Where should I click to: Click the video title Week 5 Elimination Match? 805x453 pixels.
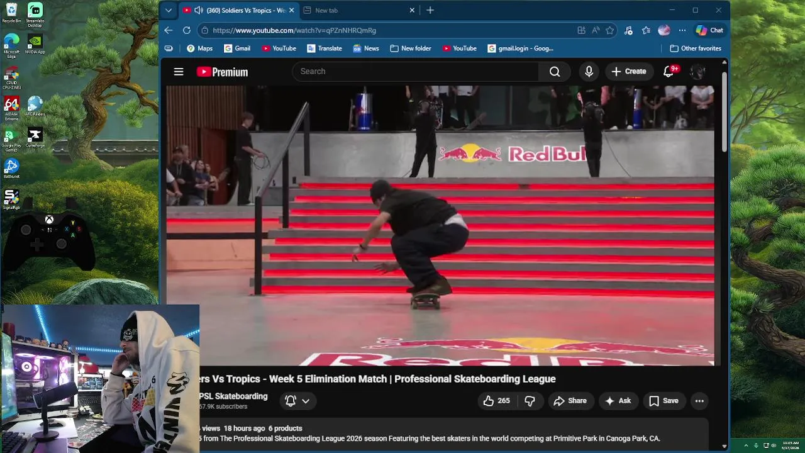[378, 379]
